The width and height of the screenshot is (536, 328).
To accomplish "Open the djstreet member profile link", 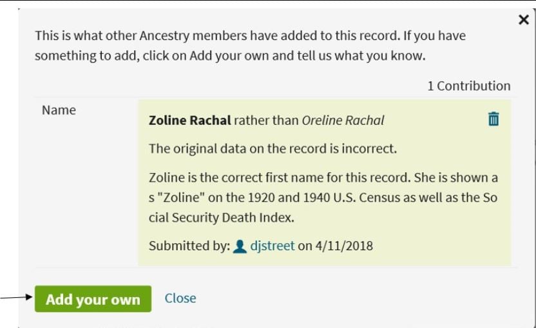I will tap(272, 246).
